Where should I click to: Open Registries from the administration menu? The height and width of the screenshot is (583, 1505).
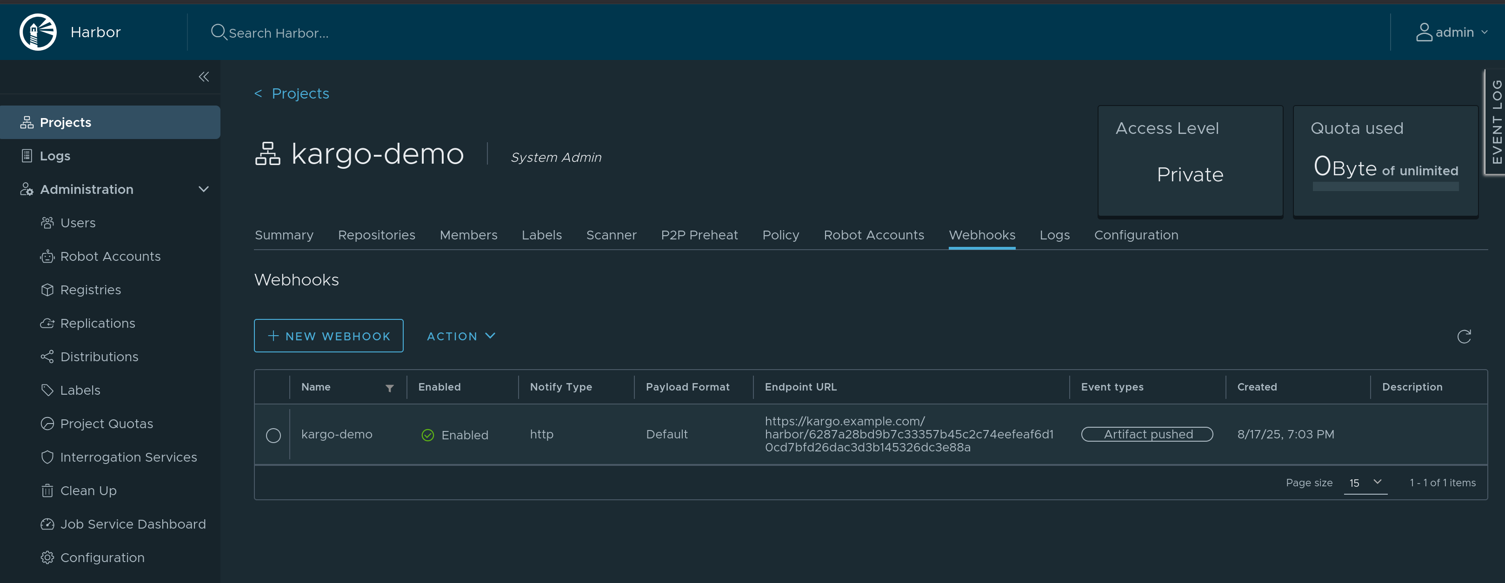click(90, 289)
